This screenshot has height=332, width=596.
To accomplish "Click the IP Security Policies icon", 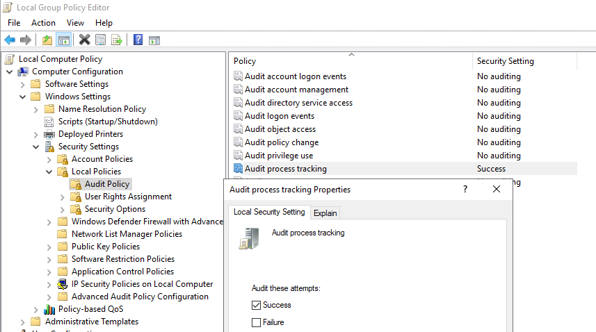I will (x=63, y=284).
